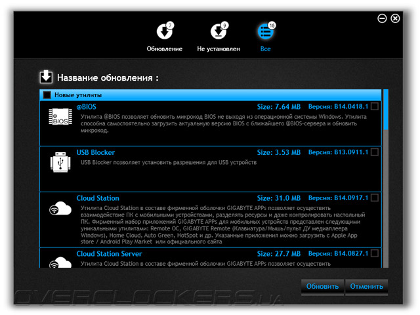Tick the Cloud Station checkbox
Image resolution: width=420 pixels, height=315 pixels.
point(375,198)
